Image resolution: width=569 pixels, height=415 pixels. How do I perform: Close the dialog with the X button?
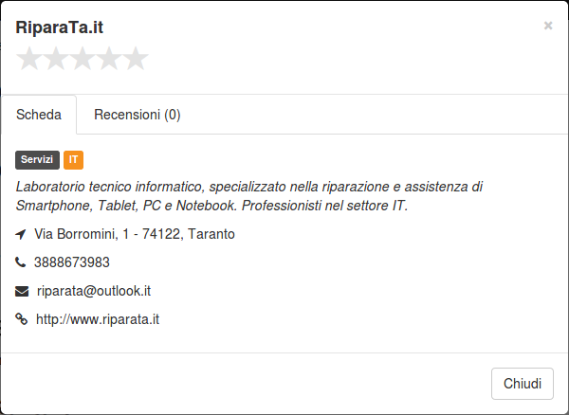[x=548, y=26]
